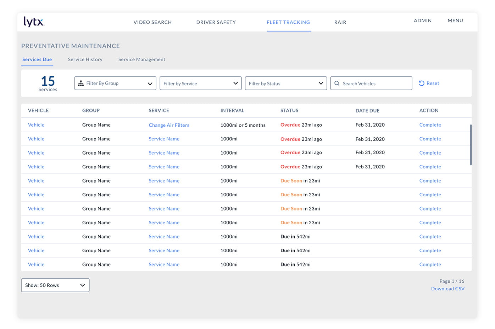Open the Admin menu
Viewport: 495px width, 329px height.
point(423,21)
